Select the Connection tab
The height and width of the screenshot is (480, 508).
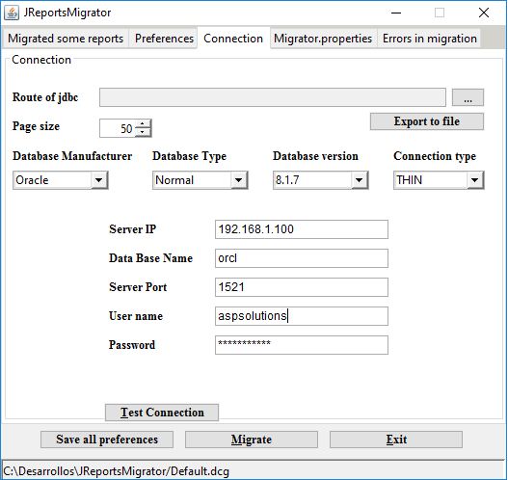[233, 39]
